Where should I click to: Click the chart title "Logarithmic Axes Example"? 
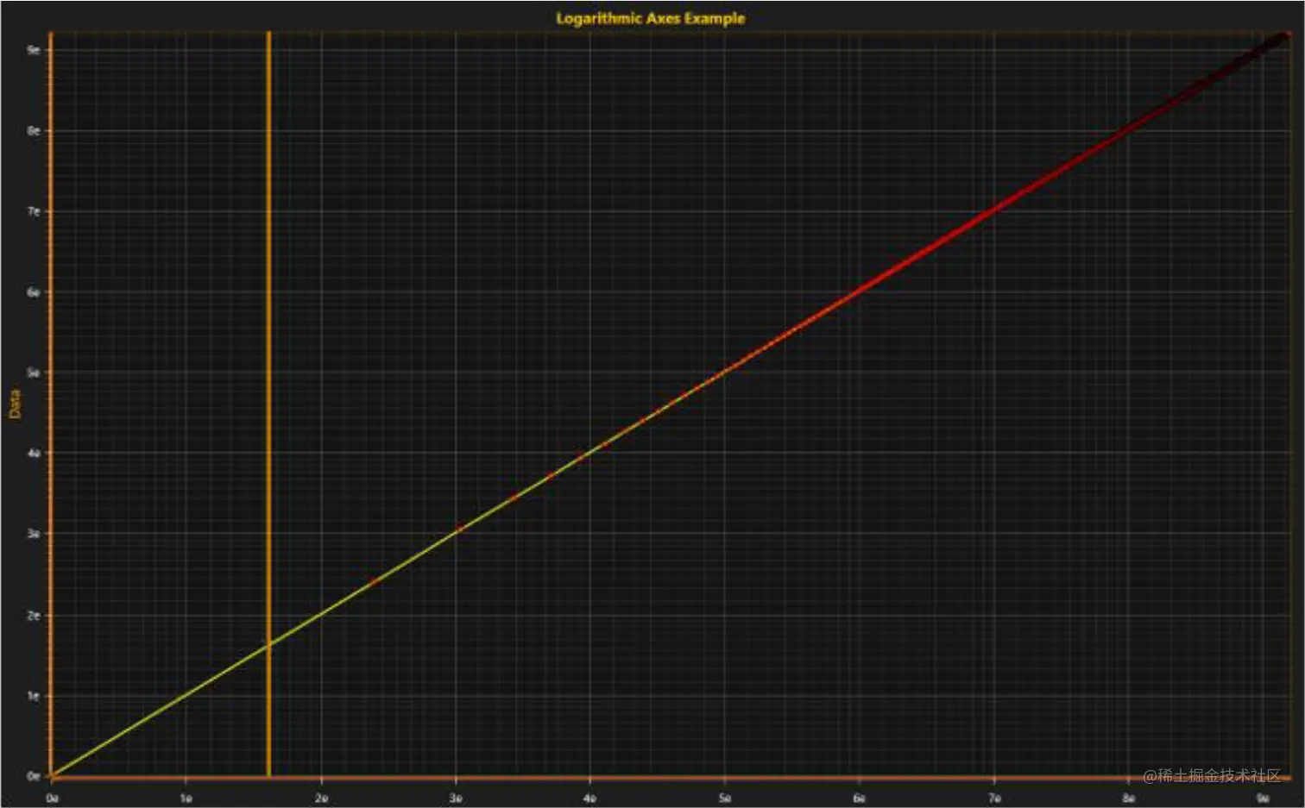click(650, 18)
